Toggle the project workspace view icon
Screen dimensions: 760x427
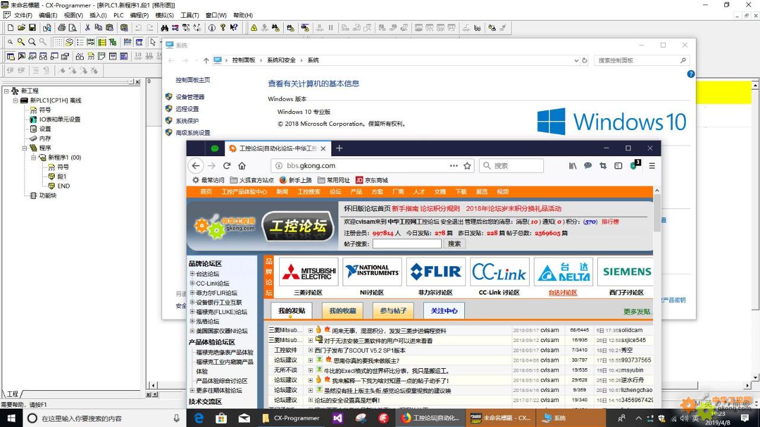point(10,56)
